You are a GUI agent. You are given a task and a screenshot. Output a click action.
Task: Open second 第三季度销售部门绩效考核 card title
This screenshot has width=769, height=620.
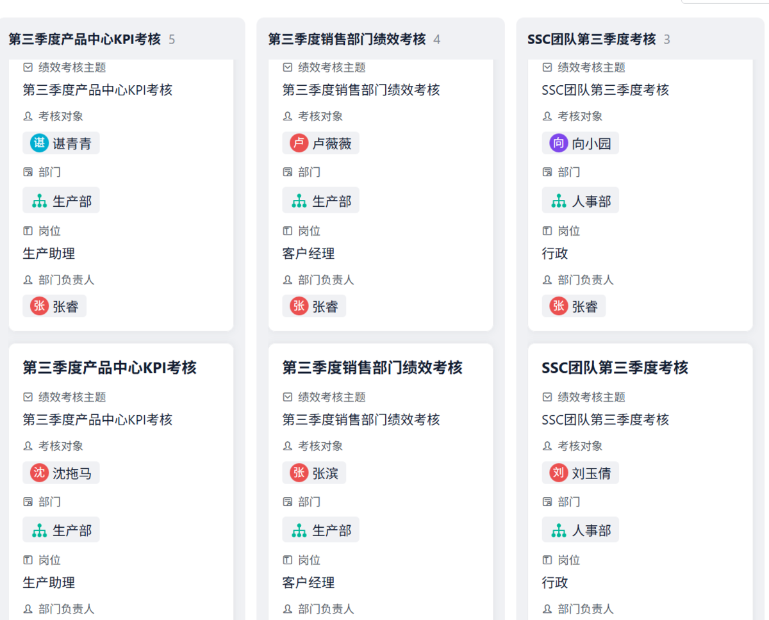tap(372, 368)
